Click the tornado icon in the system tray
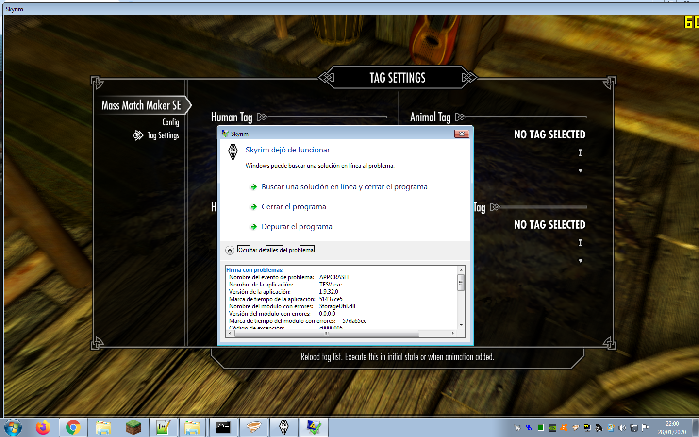Image resolution: width=699 pixels, height=437 pixels. (575, 428)
